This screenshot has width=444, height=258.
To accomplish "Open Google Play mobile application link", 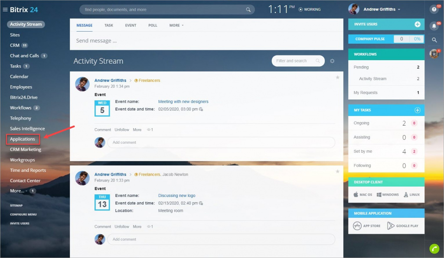I will (403, 226).
